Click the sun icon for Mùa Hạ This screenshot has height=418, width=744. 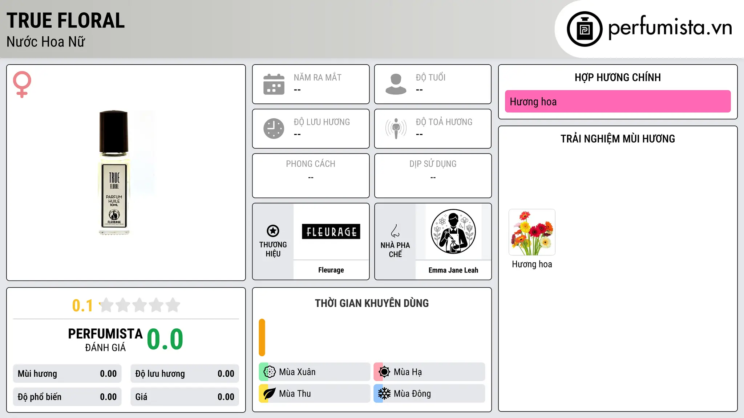tap(384, 372)
